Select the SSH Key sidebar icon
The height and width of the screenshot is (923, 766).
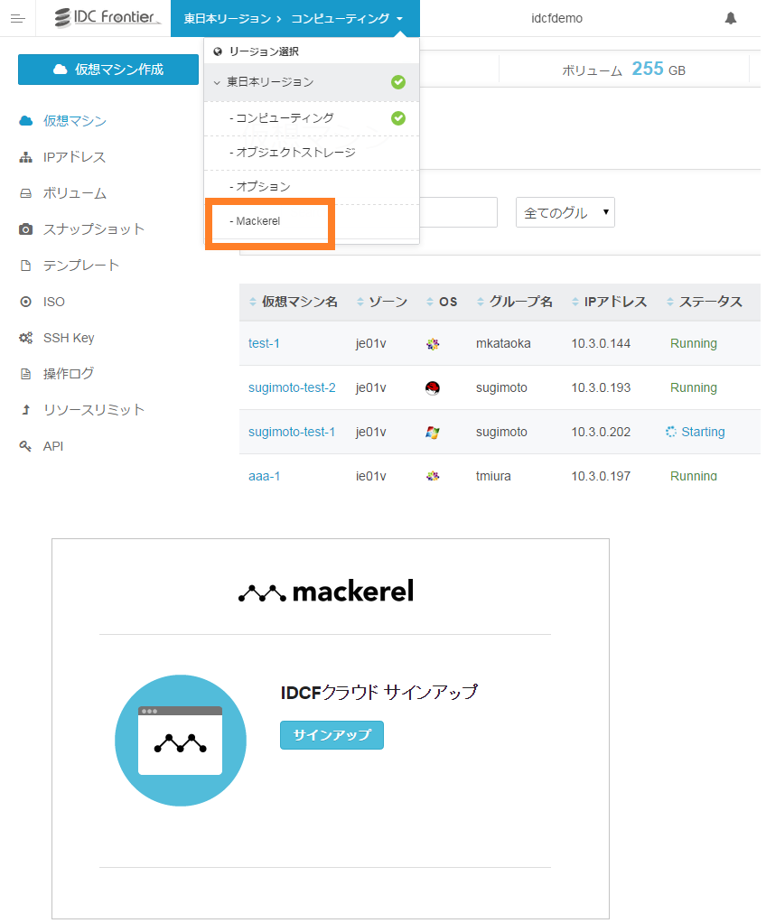[24, 338]
